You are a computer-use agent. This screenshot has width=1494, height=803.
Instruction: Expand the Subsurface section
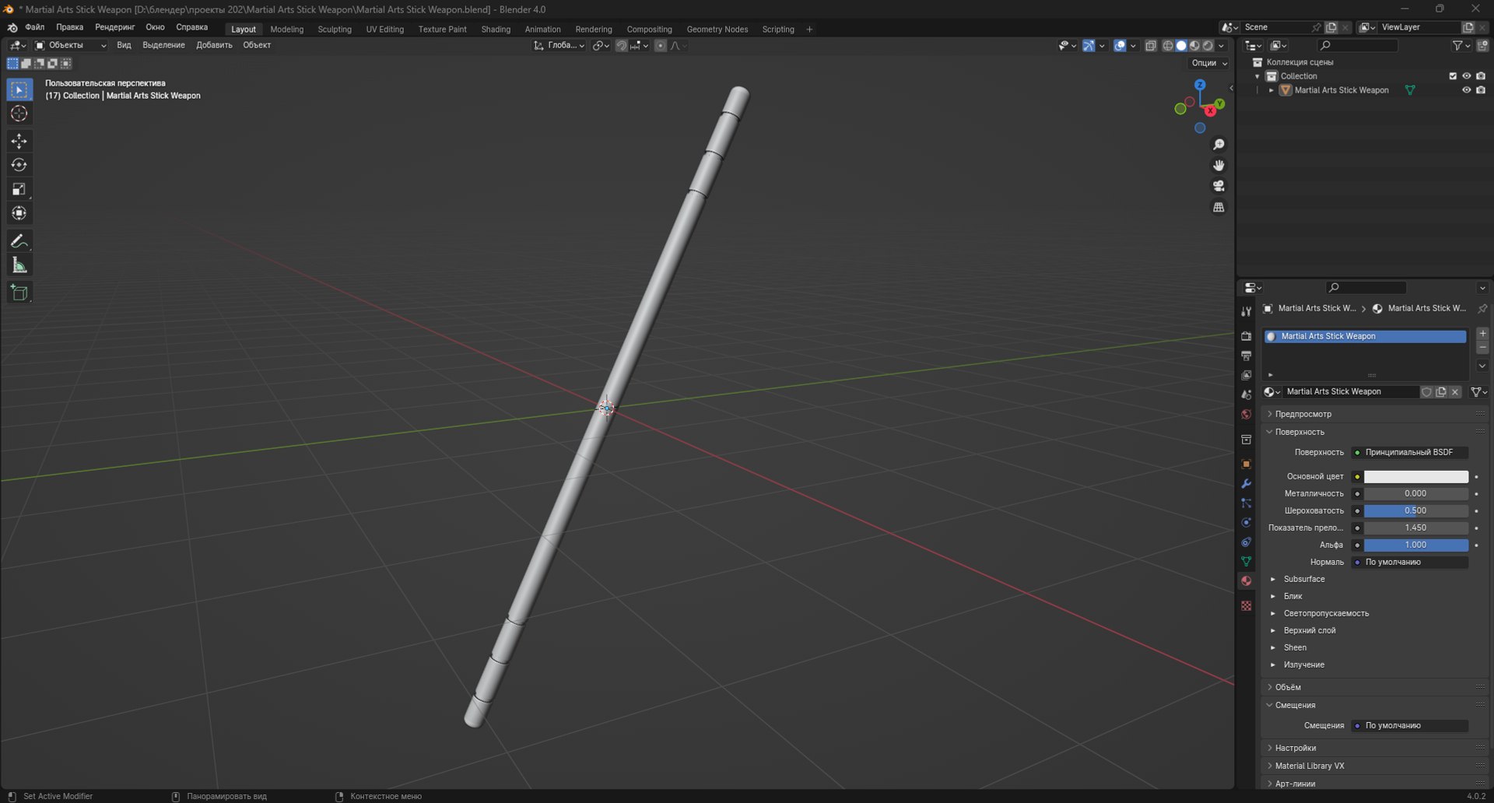coord(1273,580)
